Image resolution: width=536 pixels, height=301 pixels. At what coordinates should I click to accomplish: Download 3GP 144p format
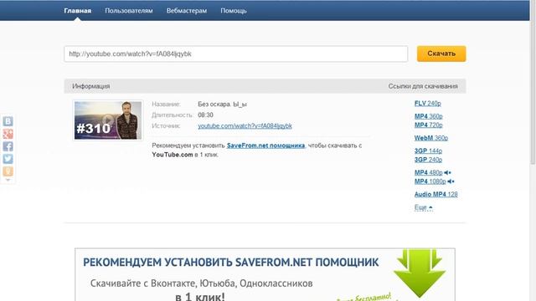tap(428, 150)
